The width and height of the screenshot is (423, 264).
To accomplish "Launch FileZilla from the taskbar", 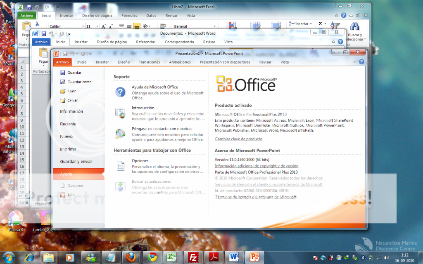I will click(192, 257).
